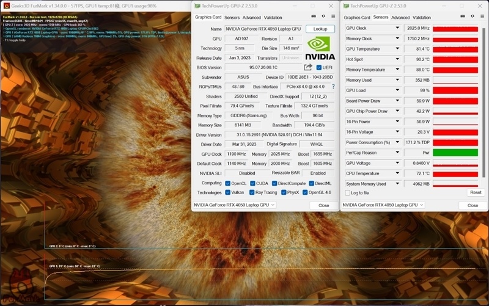Image resolution: width=489 pixels, height=306 pixels.
Task: Click the FurMark title bar icon
Action: pyautogui.click(x=6, y=5)
